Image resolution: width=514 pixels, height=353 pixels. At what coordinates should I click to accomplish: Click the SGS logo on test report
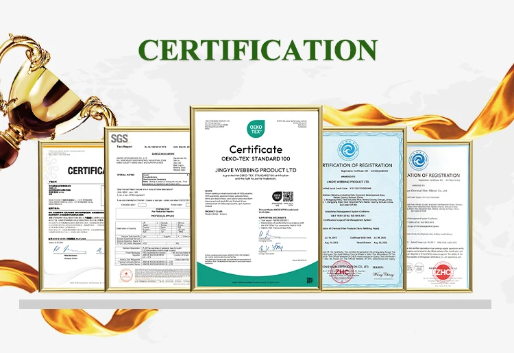point(119,138)
